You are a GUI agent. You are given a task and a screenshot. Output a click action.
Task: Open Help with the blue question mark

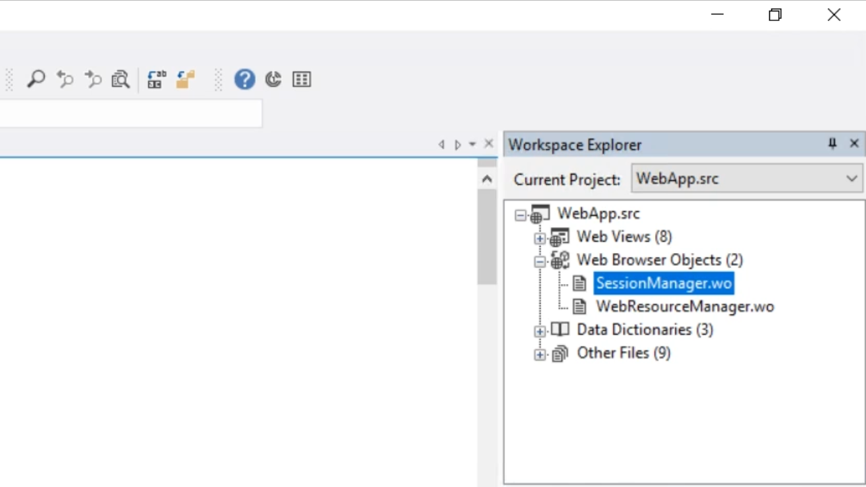point(244,79)
